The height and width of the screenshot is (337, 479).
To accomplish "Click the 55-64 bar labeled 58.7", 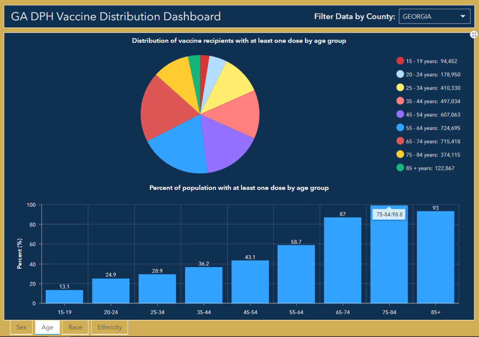I will coord(296,274).
